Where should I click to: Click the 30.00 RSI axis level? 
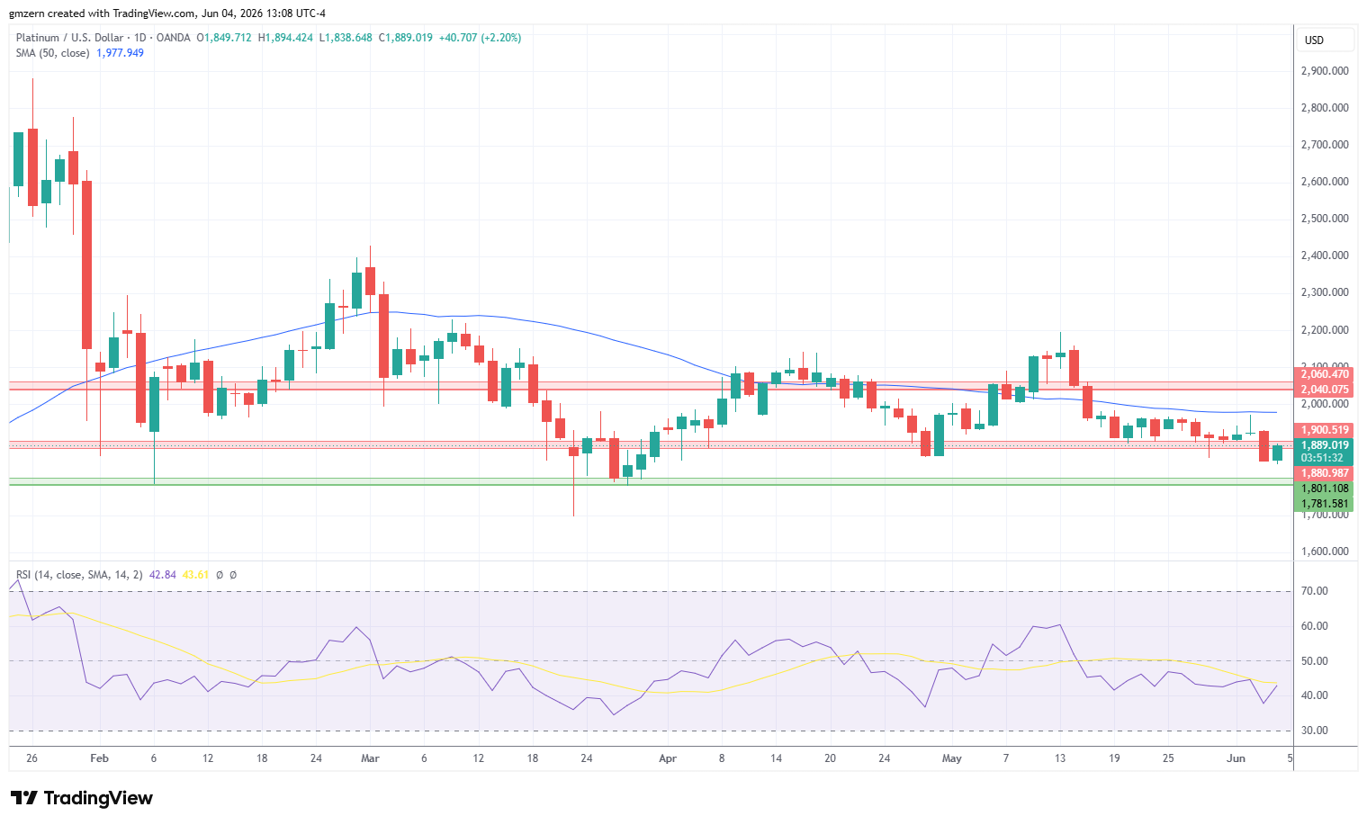coord(1315,731)
